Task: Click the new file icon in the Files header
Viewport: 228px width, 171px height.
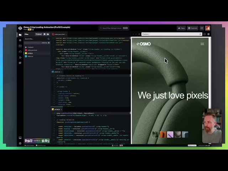Action: pyautogui.click(x=45, y=34)
